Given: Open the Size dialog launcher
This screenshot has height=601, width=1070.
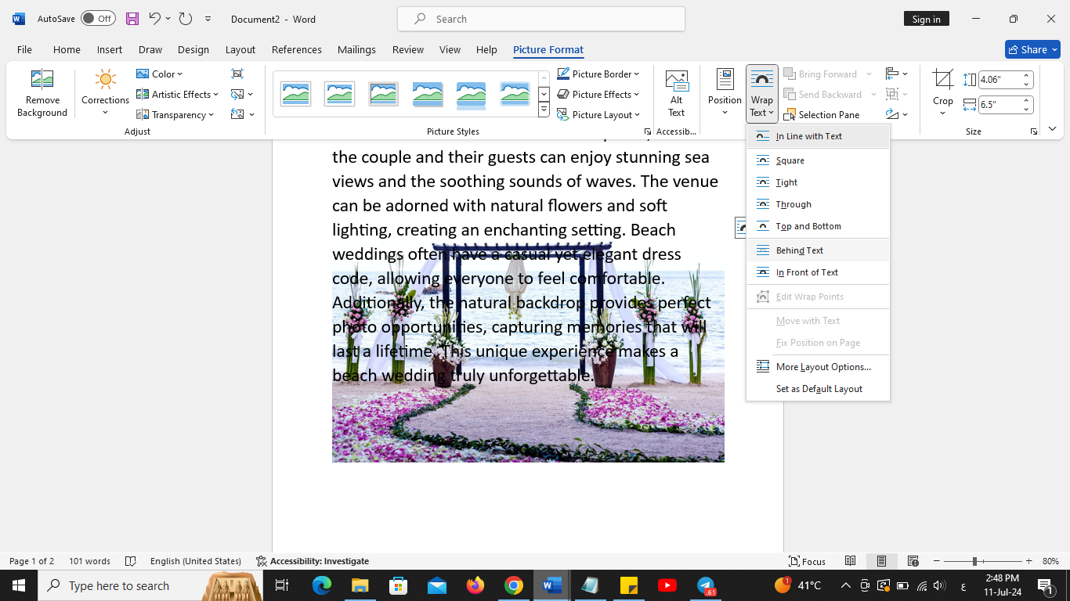Looking at the screenshot, I should 1034,131.
